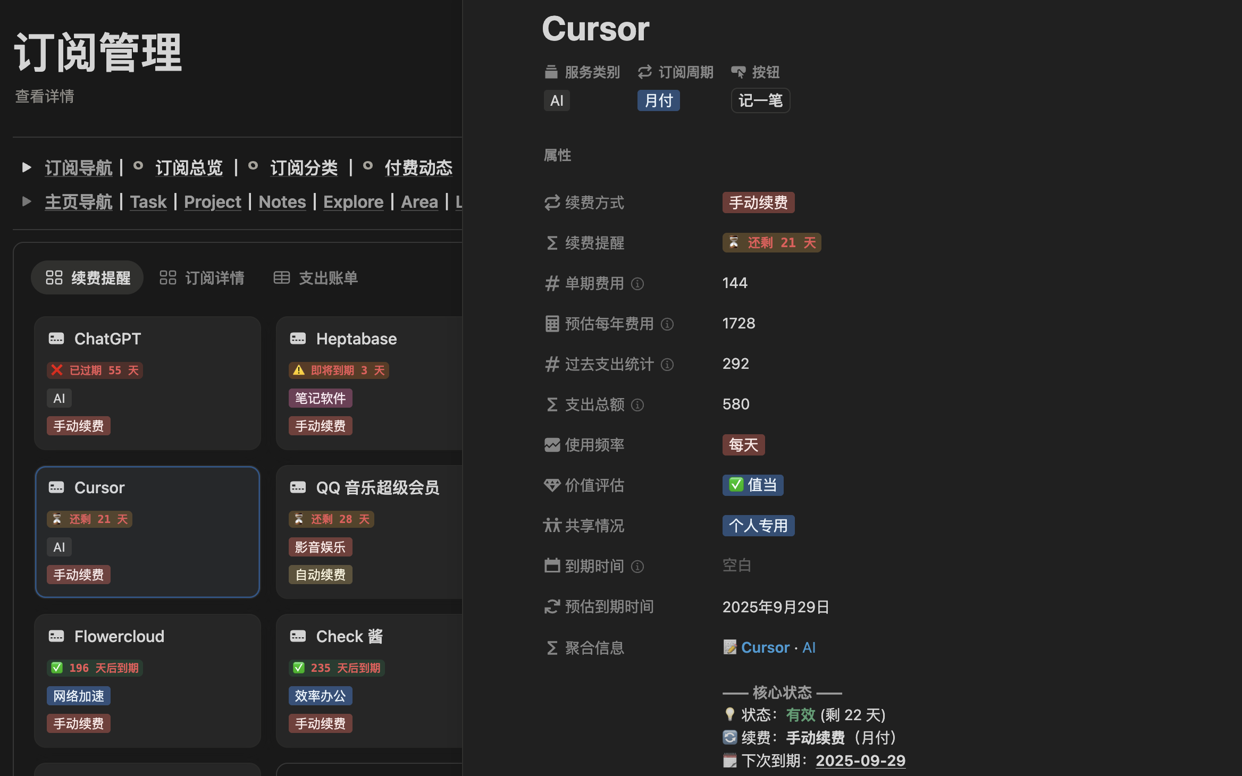
Task: Click the people icon beside 共享情况
Action: click(552, 526)
